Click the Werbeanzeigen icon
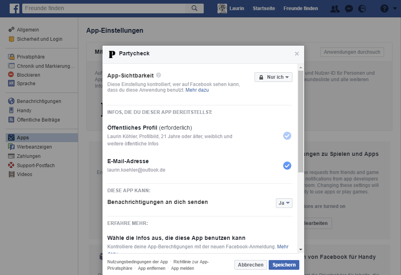The height and width of the screenshot is (275, 401). pos(11,147)
